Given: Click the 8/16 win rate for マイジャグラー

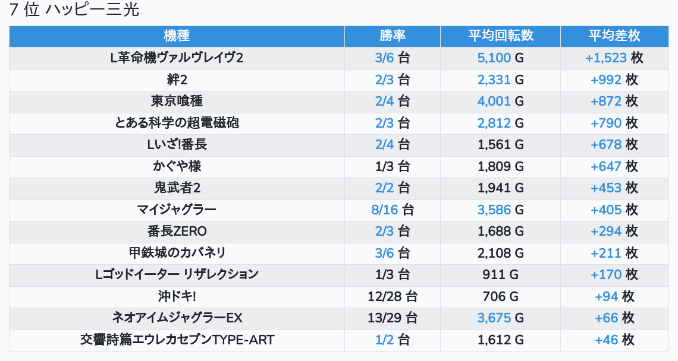Looking at the screenshot, I should (x=384, y=210).
